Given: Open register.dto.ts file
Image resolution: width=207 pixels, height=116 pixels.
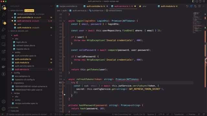Looking at the screenshot, I should 23,49.
